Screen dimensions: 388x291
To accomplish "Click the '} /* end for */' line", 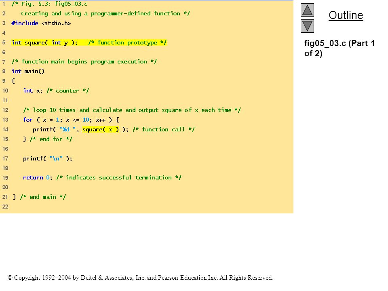I will point(48,139).
